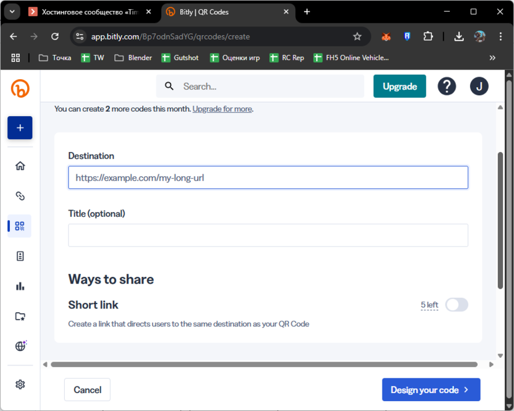Click into the Destination URL field
The height and width of the screenshot is (411, 514).
[x=268, y=177]
